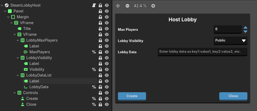Screen dimensions: 257x111
Task: Collapse the Controls tree node
Action: click(15, 93)
